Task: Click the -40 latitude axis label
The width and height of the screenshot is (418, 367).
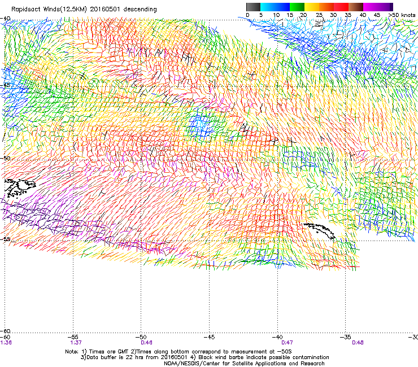Action: tap(5, 19)
